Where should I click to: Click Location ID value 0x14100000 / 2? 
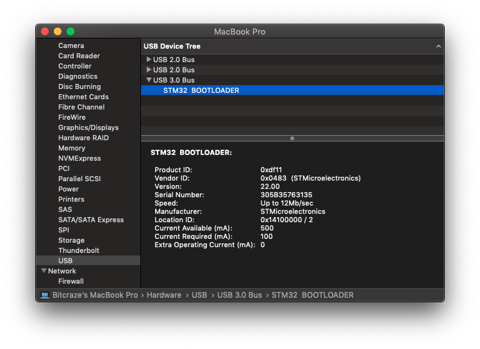286,220
